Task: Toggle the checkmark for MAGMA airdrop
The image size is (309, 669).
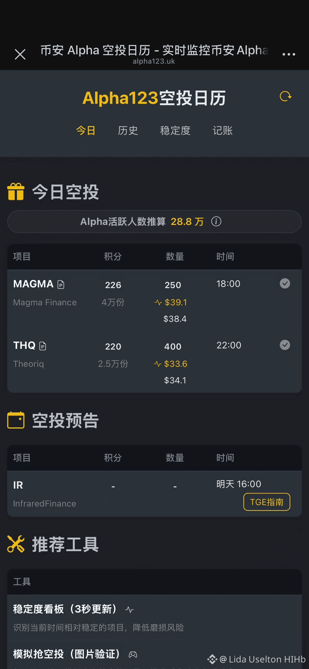Action: (x=285, y=284)
